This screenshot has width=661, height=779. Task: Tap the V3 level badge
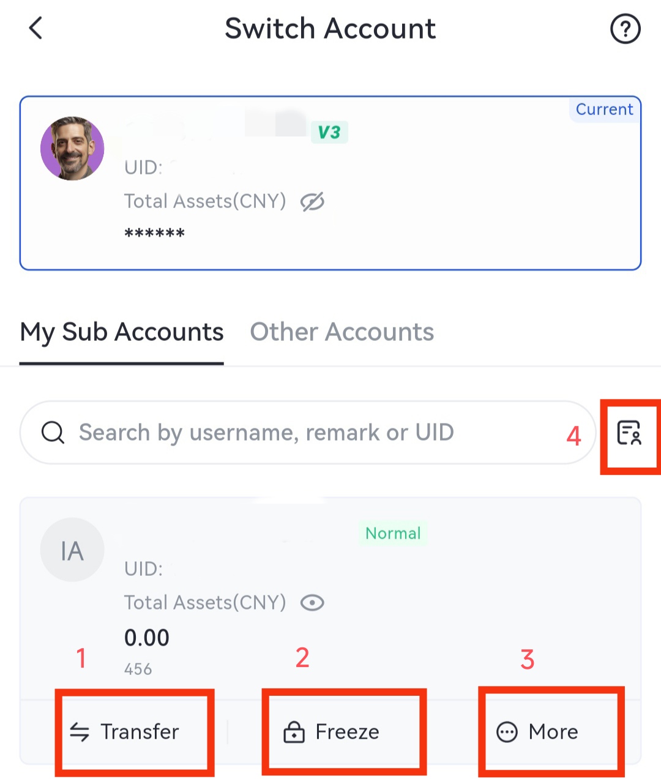click(x=329, y=132)
